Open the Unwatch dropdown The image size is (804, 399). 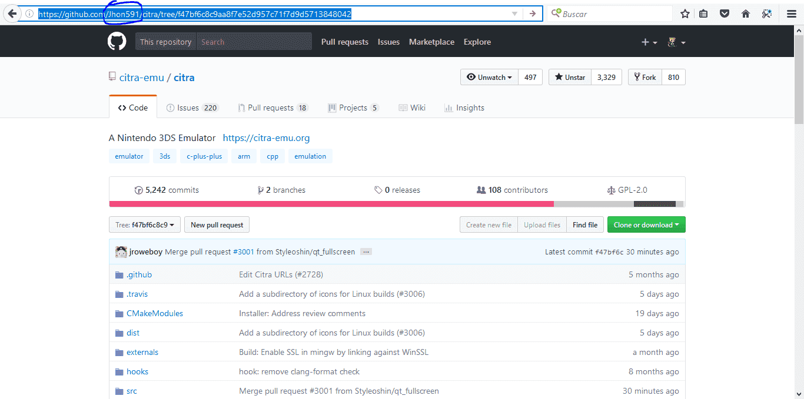[x=489, y=77]
